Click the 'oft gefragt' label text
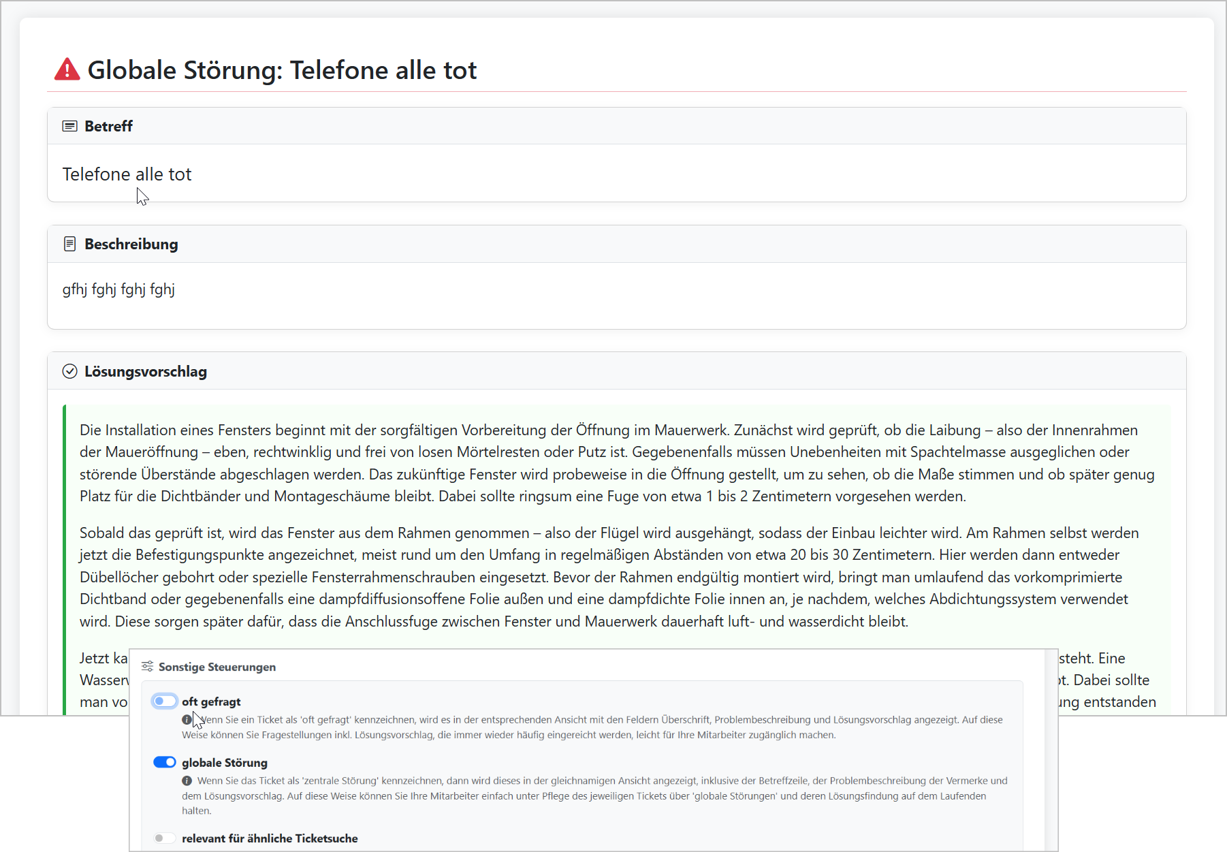 coord(212,701)
